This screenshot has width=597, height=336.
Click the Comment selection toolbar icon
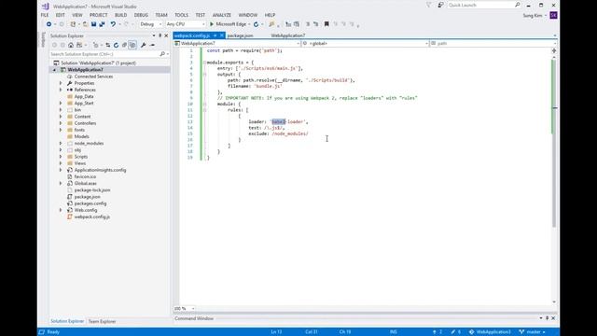pyautogui.click(x=308, y=24)
